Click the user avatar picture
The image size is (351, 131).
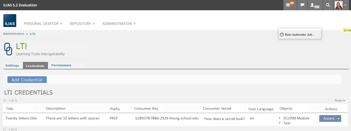[338, 5]
